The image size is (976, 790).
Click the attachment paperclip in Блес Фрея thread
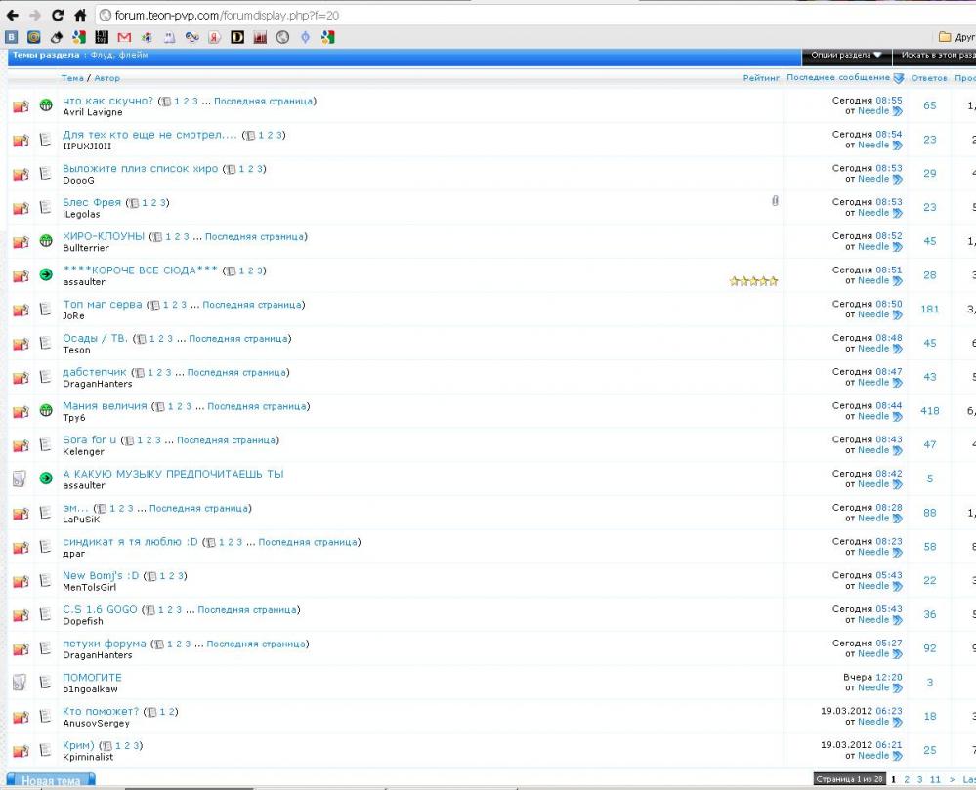click(x=775, y=201)
